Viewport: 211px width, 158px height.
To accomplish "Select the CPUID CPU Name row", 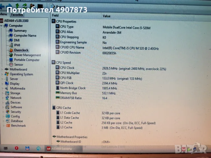I will (107, 48).
